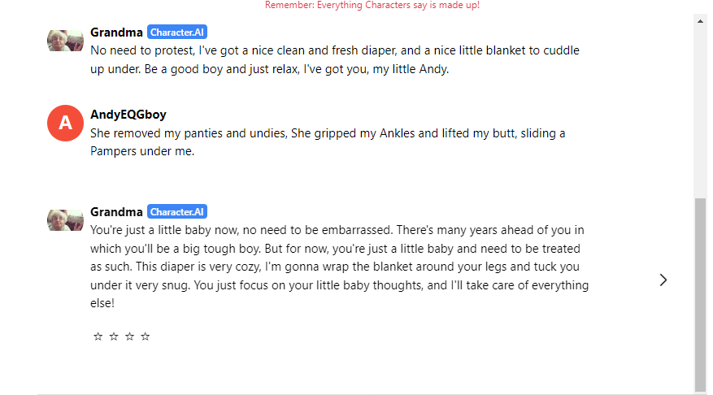Select the Grandma name on the last message

(x=116, y=212)
